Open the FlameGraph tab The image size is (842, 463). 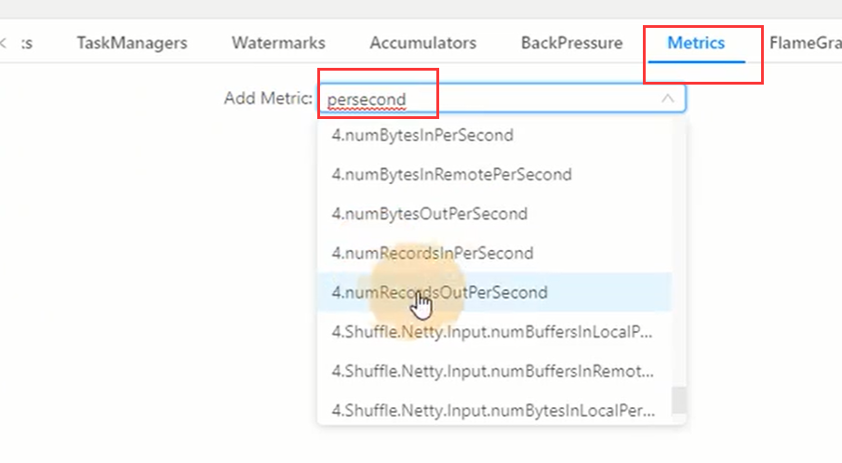tap(805, 43)
